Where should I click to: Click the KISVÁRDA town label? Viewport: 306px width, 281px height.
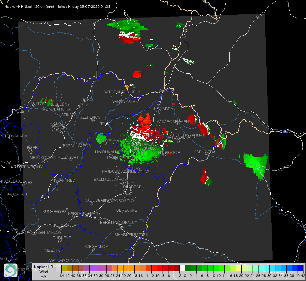(x=163, y=109)
